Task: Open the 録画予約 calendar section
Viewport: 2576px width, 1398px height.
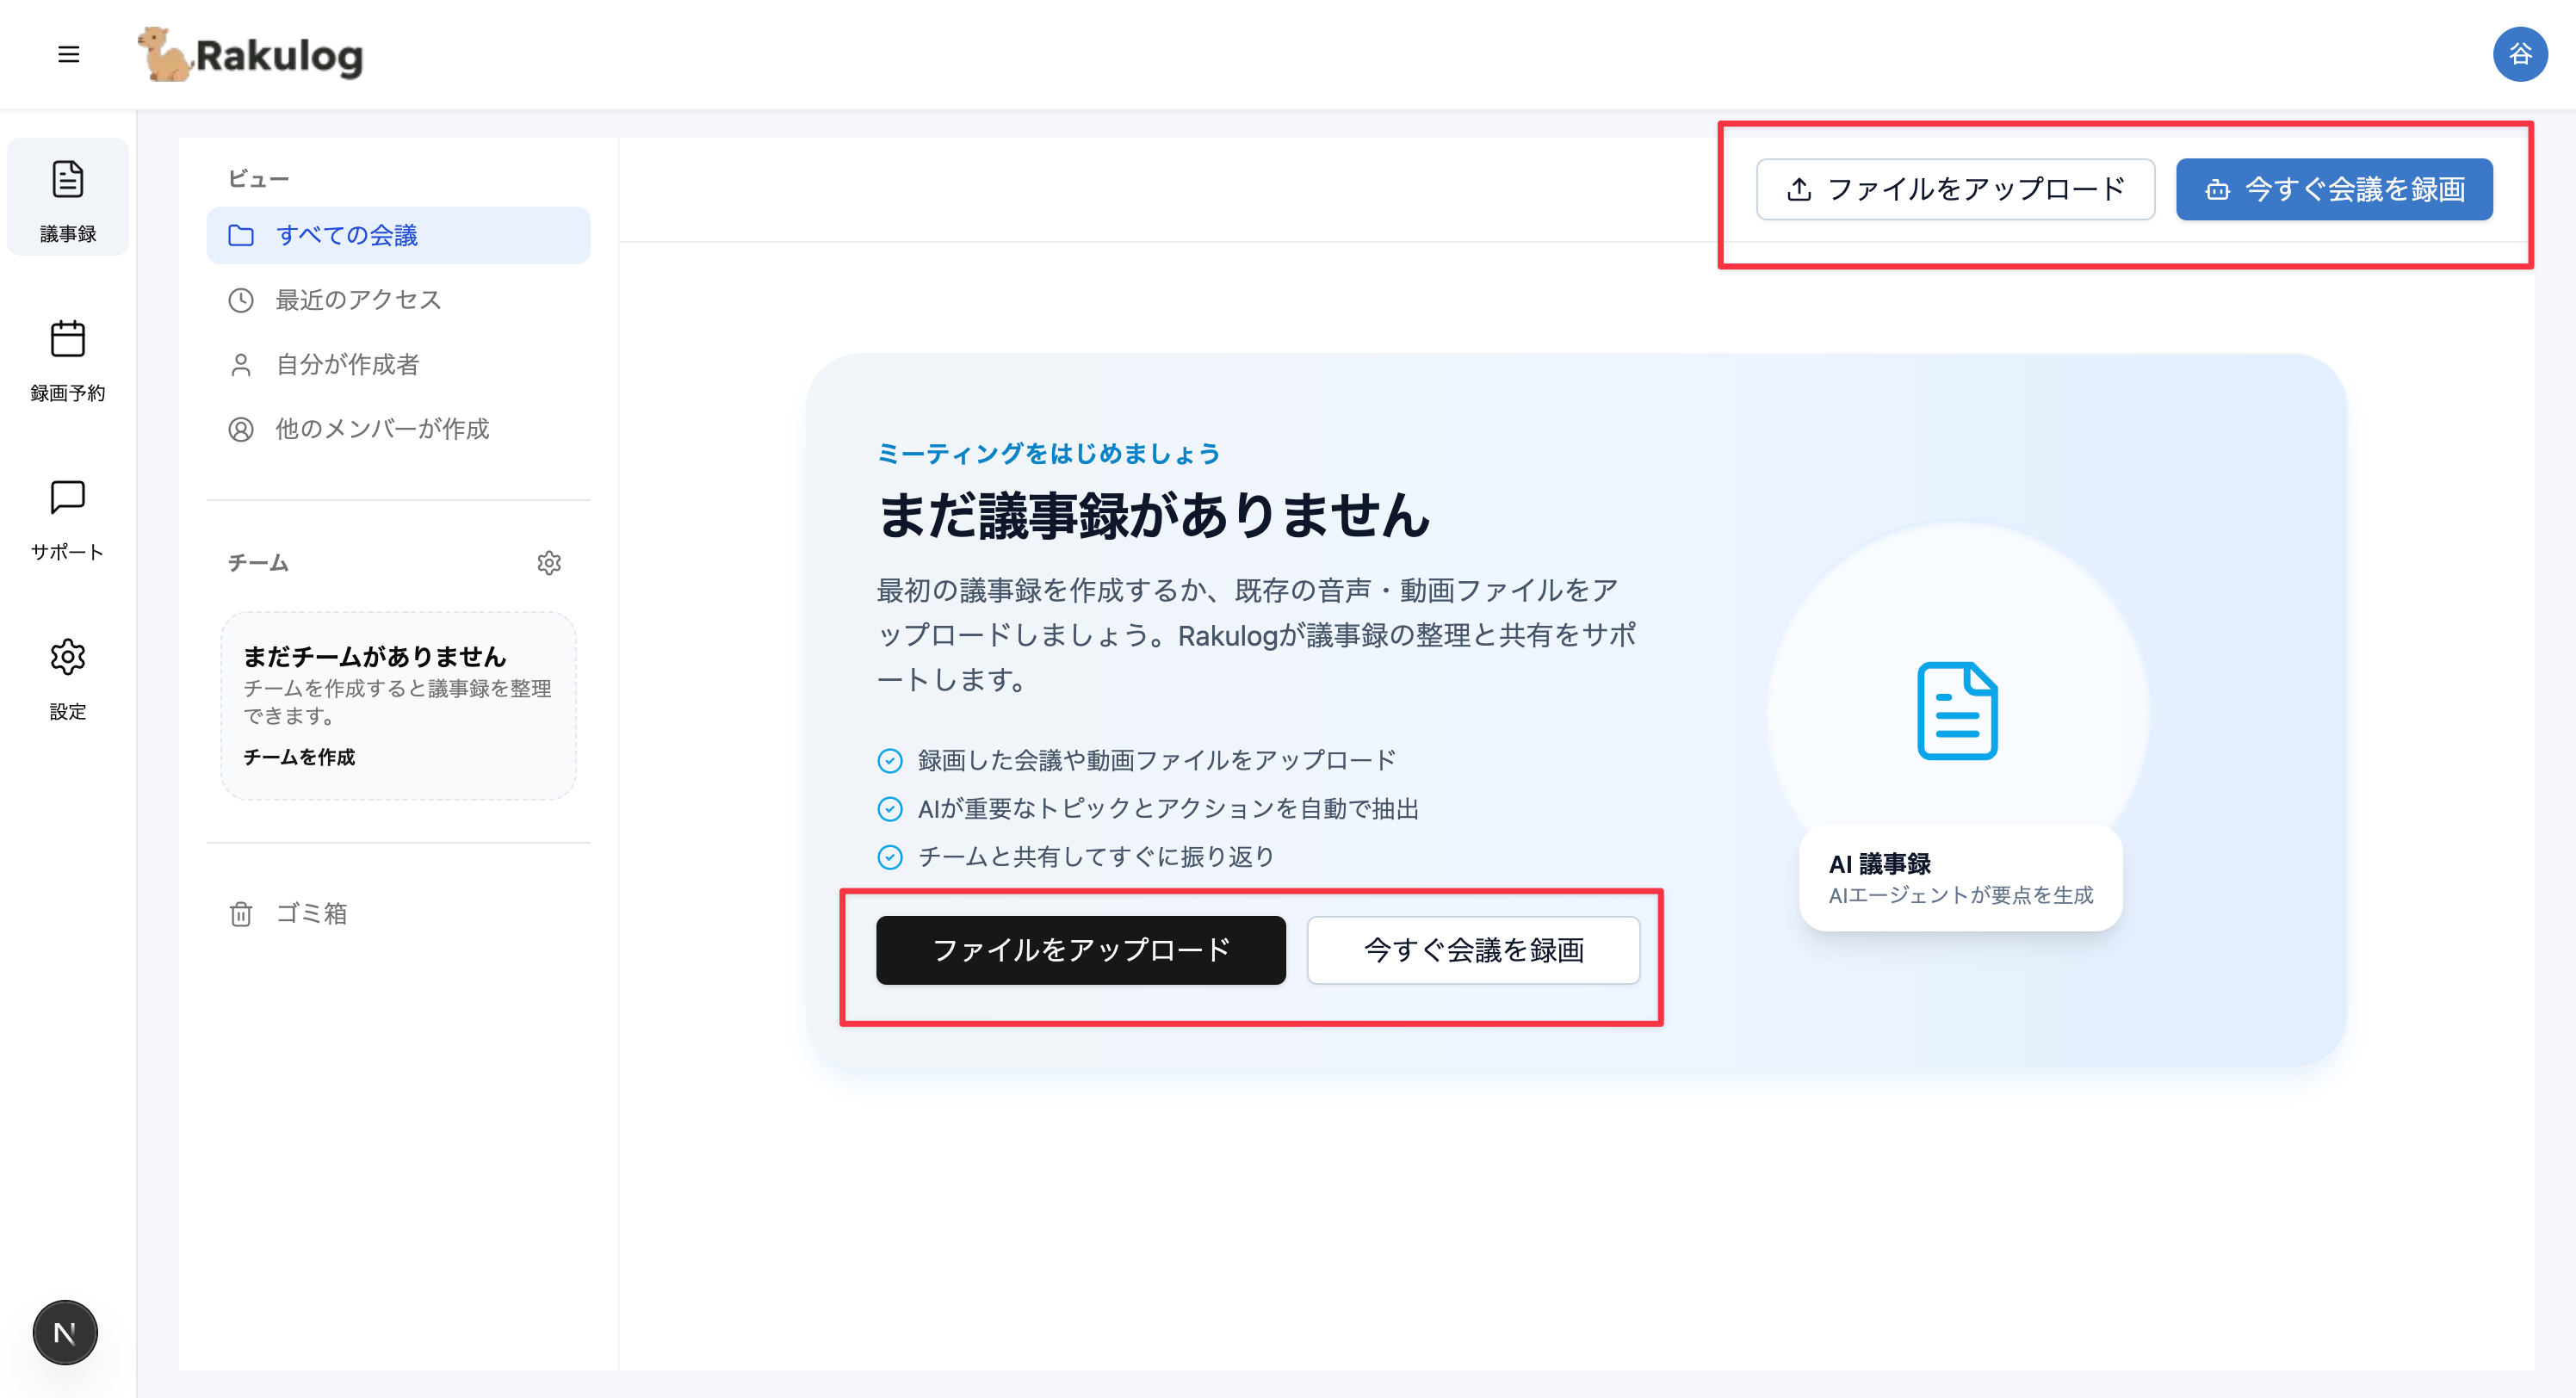Action: pyautogui.click(x=68, y=360)
